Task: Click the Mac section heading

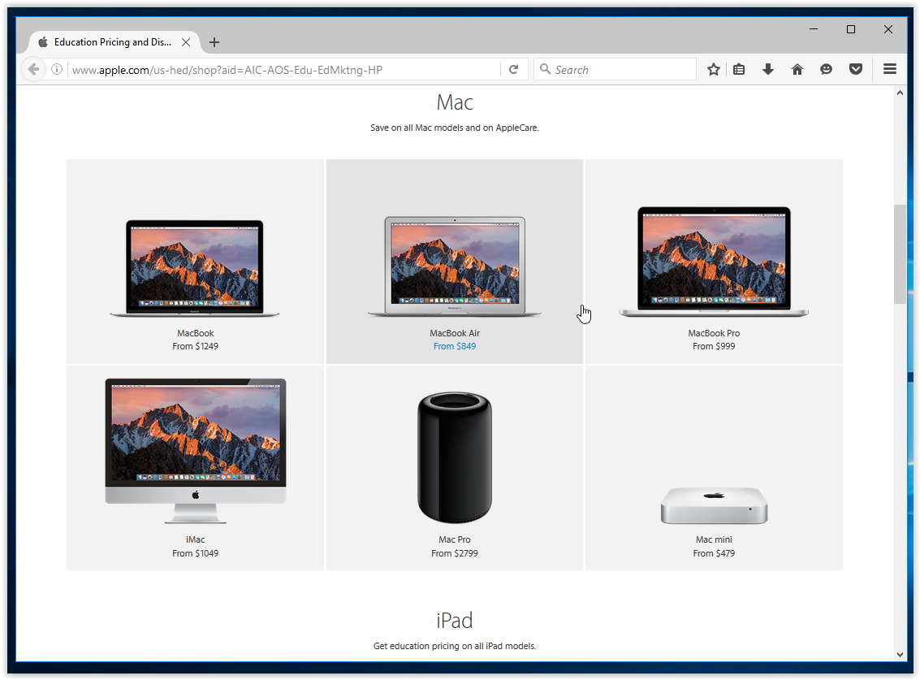Action: tap(455, 102)
